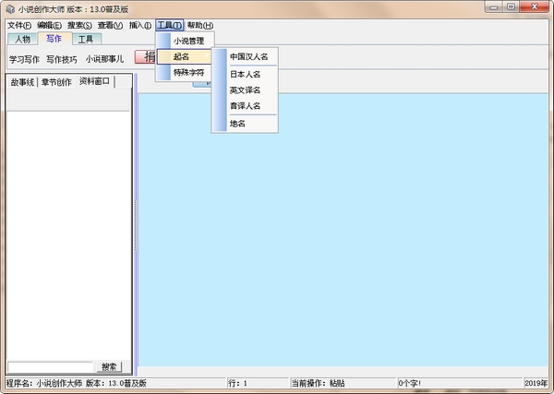
Task: Open the 编辑 menu
Action: coord(50,25)
